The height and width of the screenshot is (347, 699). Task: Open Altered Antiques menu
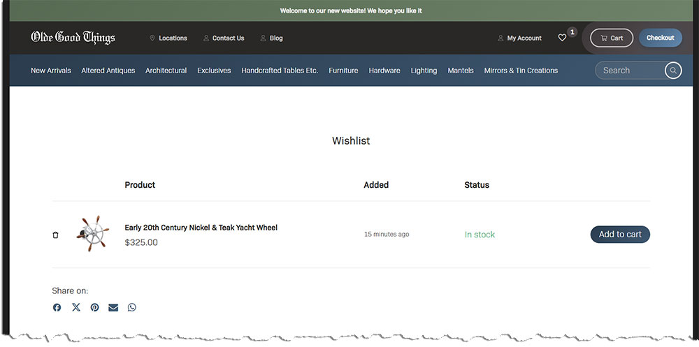coord(108,71)
